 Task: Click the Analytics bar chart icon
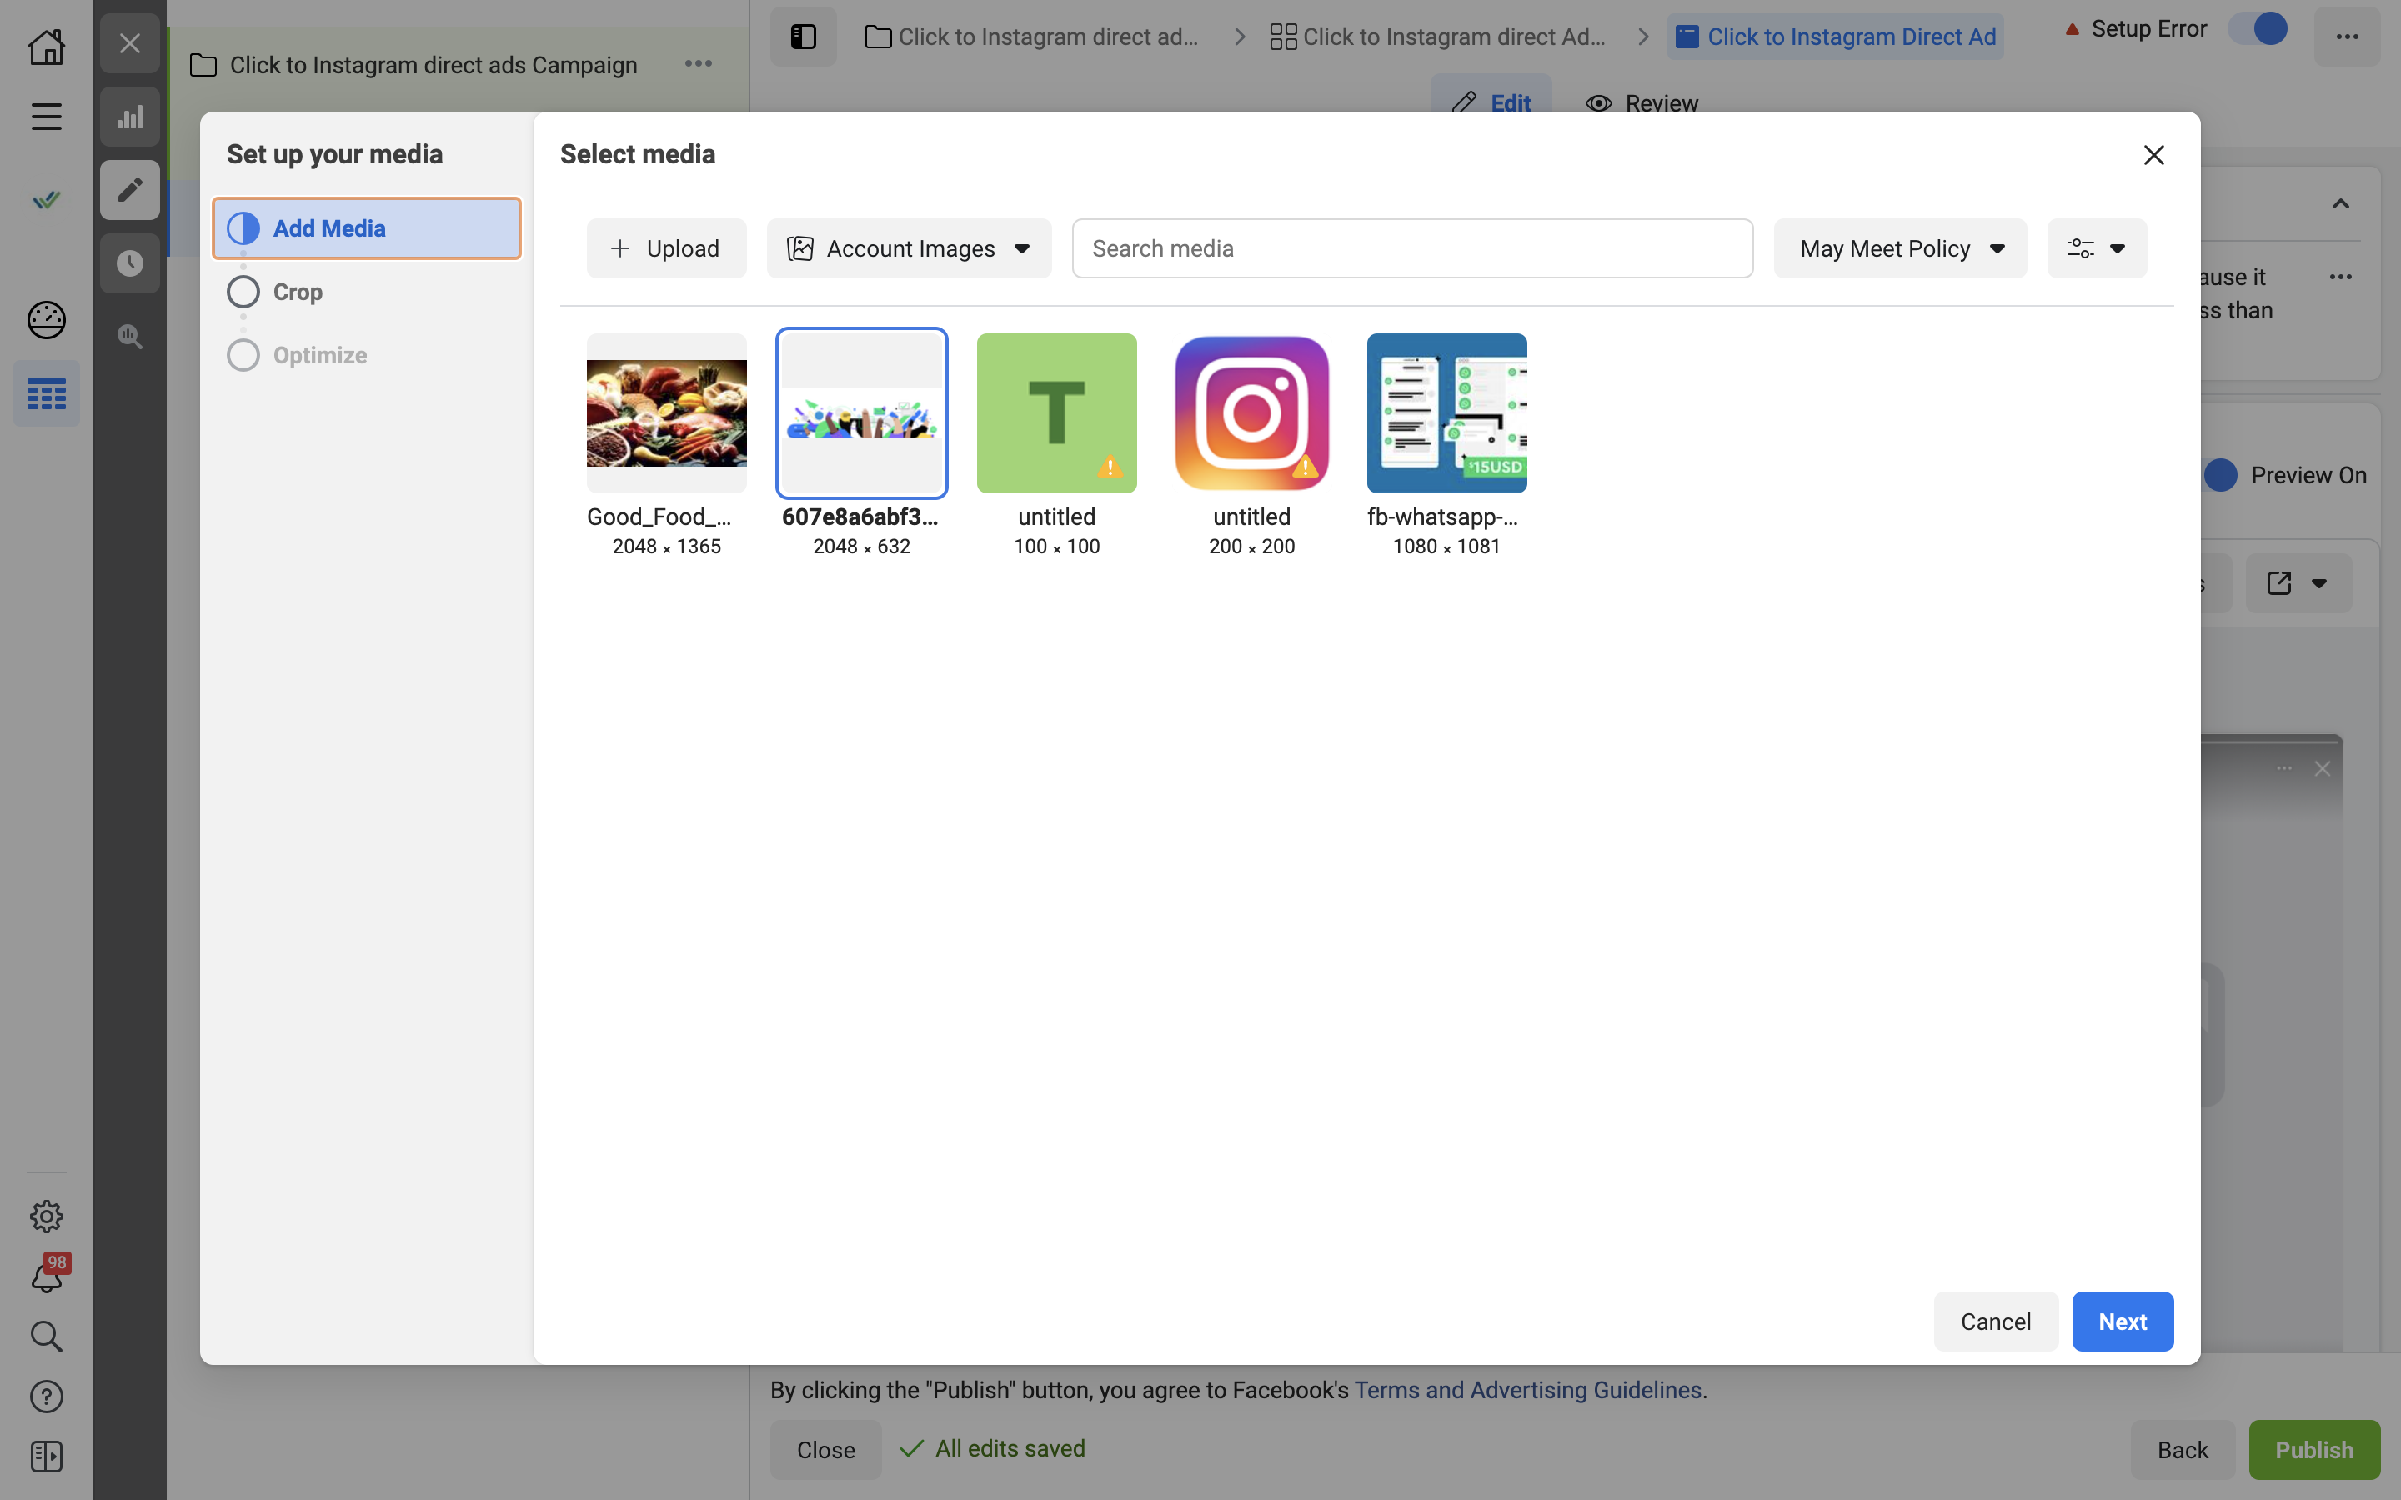(x=130, y=116)
